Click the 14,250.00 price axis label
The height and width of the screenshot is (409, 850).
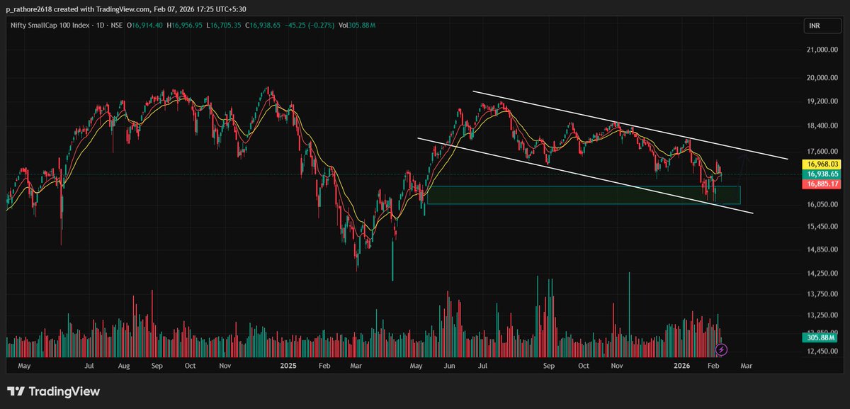[822, 274]
